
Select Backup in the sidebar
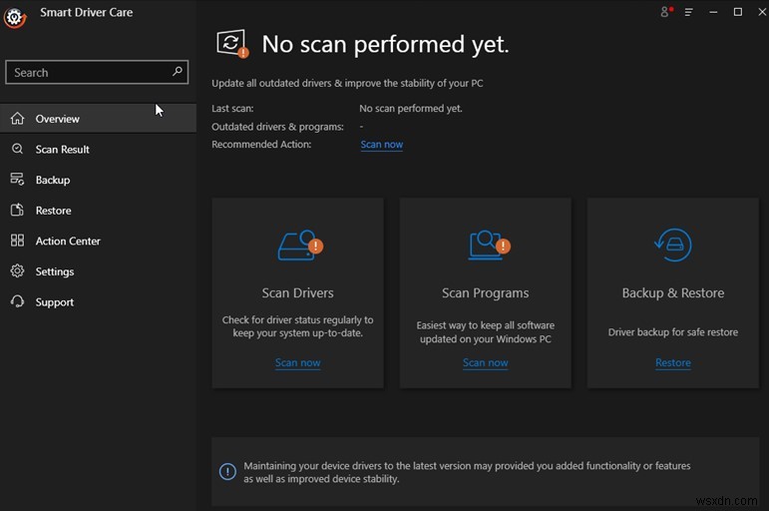pyautogui.click(x=52, y=180)
